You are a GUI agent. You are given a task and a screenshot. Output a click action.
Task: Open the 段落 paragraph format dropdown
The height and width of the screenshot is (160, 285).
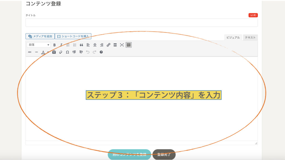(39, 45)
